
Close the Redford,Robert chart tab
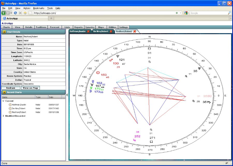click(135, 31)
